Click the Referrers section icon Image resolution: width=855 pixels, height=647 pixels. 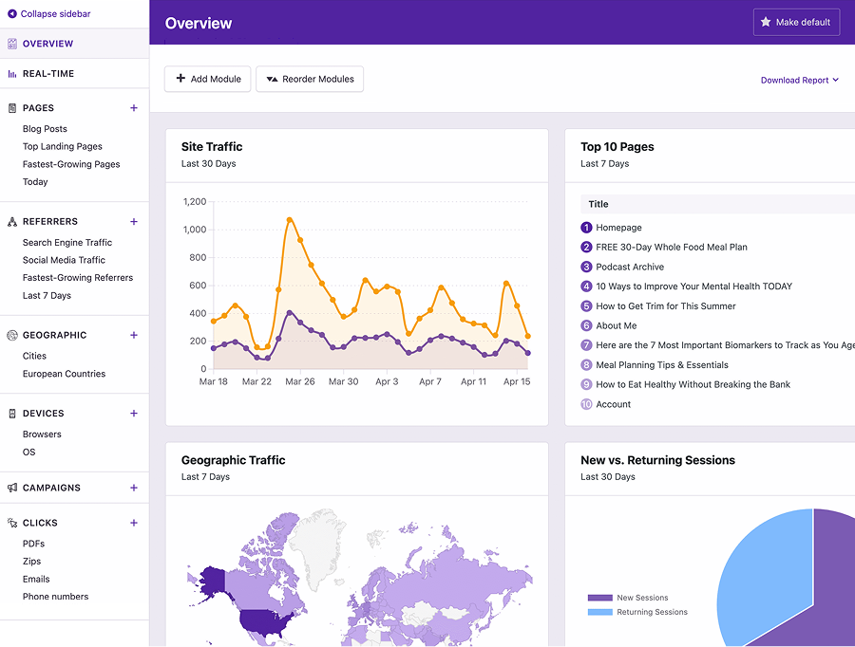(12, 222)
